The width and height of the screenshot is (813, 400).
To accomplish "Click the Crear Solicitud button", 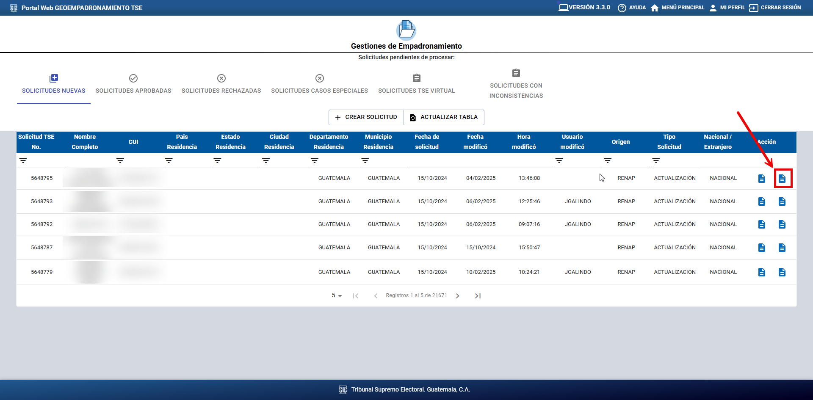I will tap(366, 117).
